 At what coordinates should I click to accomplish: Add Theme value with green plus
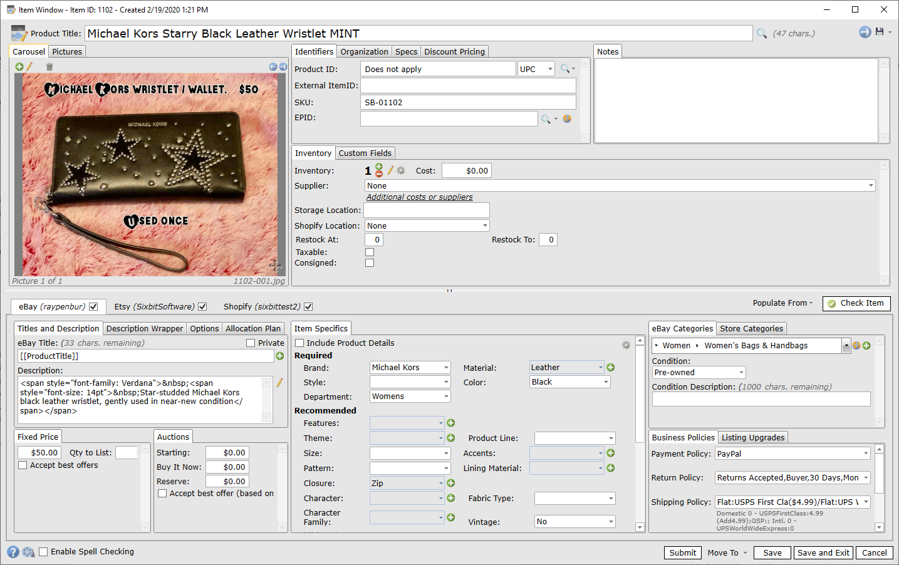click(451, 438)
